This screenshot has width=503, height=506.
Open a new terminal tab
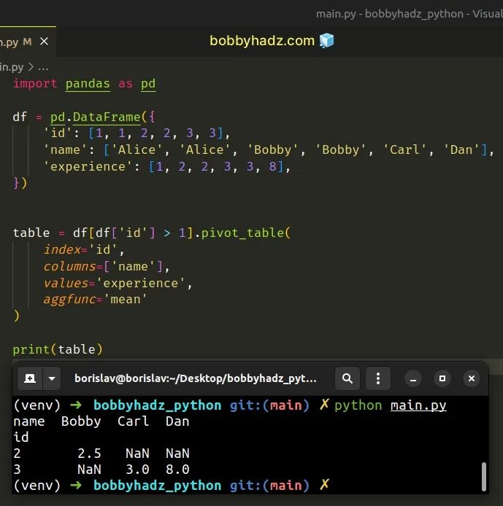[30, 378]
